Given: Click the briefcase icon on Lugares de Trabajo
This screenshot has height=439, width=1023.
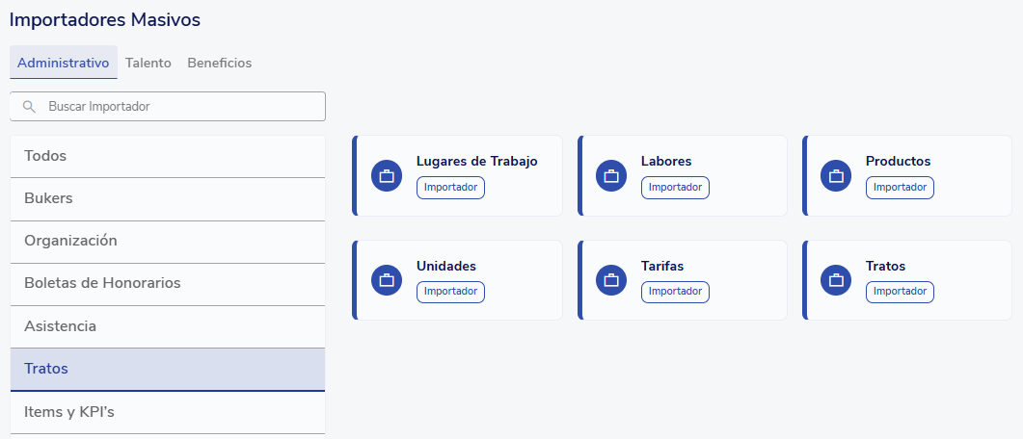Looking at the screenshot, I should pos(387,175).
